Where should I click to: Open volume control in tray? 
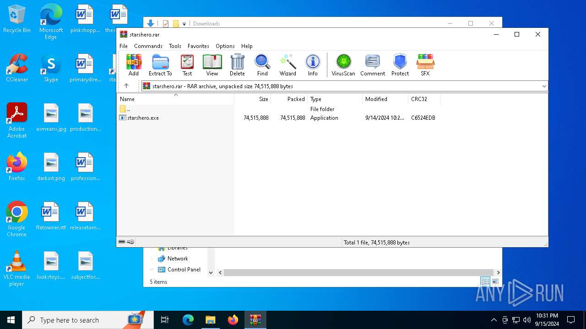pos(527,320)
